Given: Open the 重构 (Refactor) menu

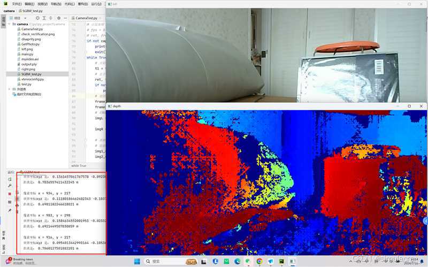Looking at the screenshot, I should [x=83, y=4].
